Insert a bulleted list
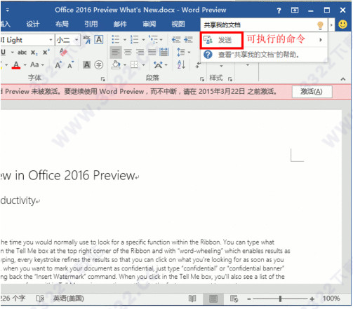 116,39
